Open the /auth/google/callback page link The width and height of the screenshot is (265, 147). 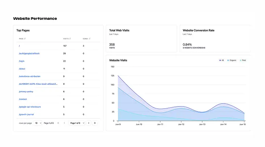pyautogui.click(x=29, y=53)
